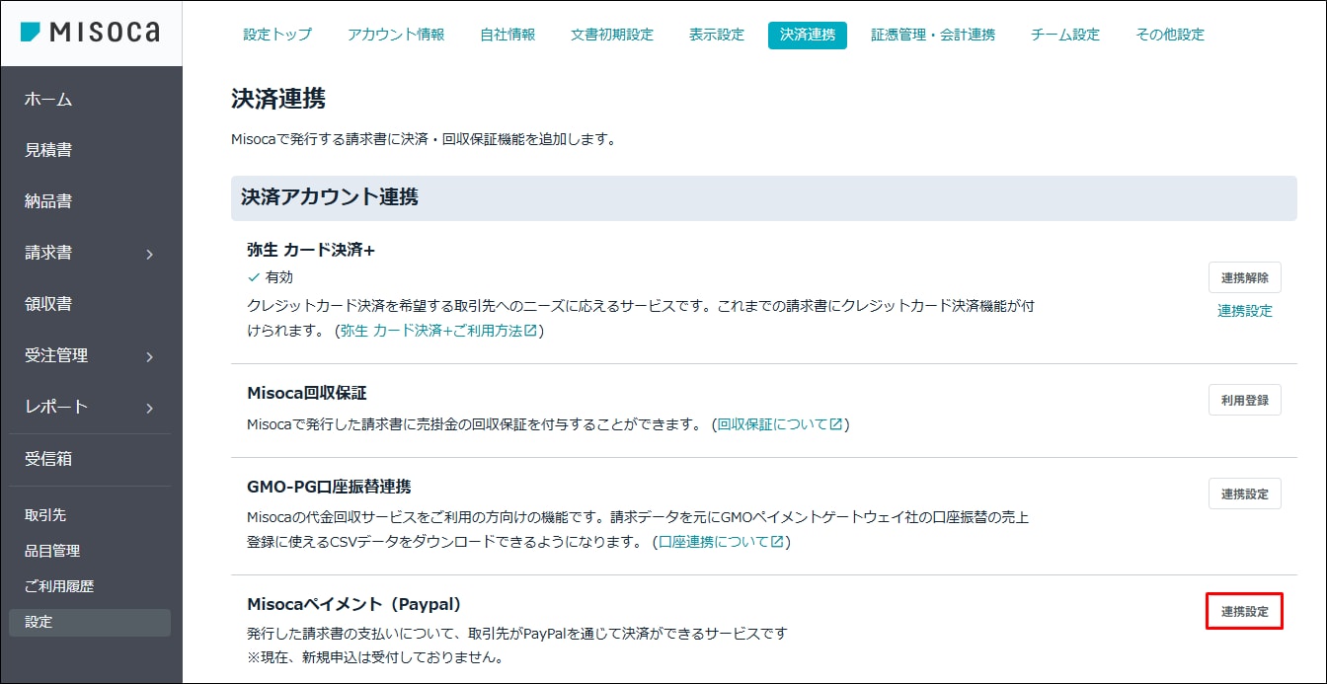Click the GMO-PG口座振替連携 title
The height and width of the screenshot is (684, 1327).
point(329,487)
